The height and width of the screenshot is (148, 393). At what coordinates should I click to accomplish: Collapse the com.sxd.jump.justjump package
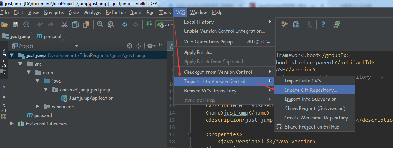[x=46, y=90]
